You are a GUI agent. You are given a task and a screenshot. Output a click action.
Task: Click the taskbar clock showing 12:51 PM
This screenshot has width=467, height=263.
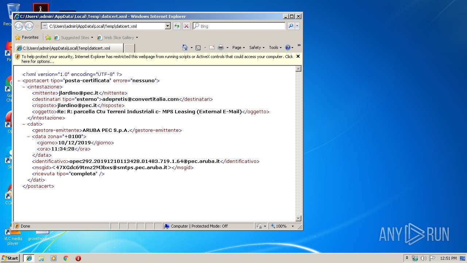pos(448,258)
